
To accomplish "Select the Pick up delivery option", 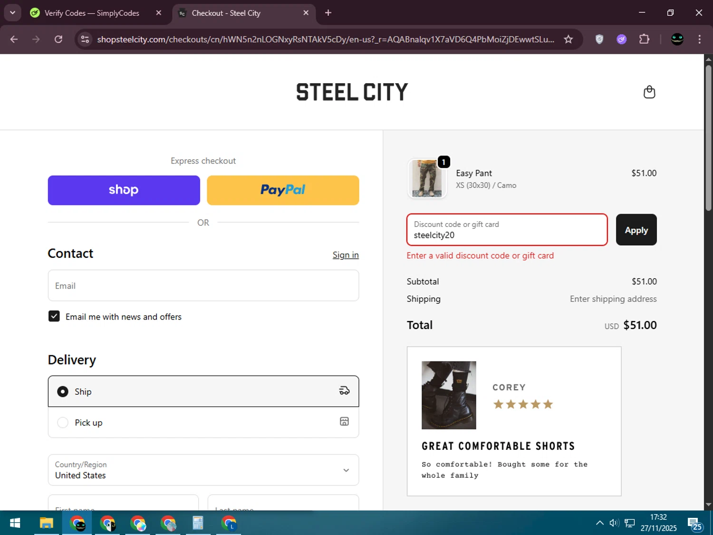I will point(203,422).
